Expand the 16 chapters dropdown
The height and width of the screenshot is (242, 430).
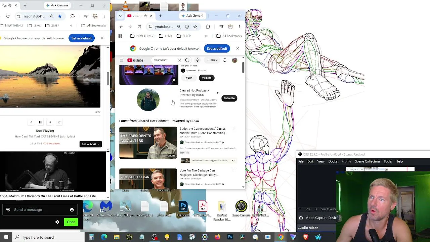click(233, 161)
